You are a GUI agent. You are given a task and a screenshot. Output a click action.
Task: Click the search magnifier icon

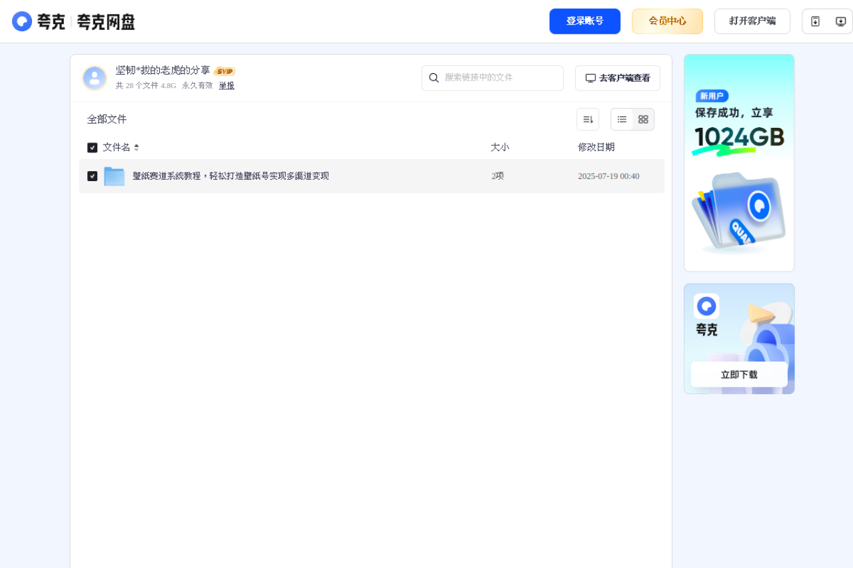[x=434, y=78]
